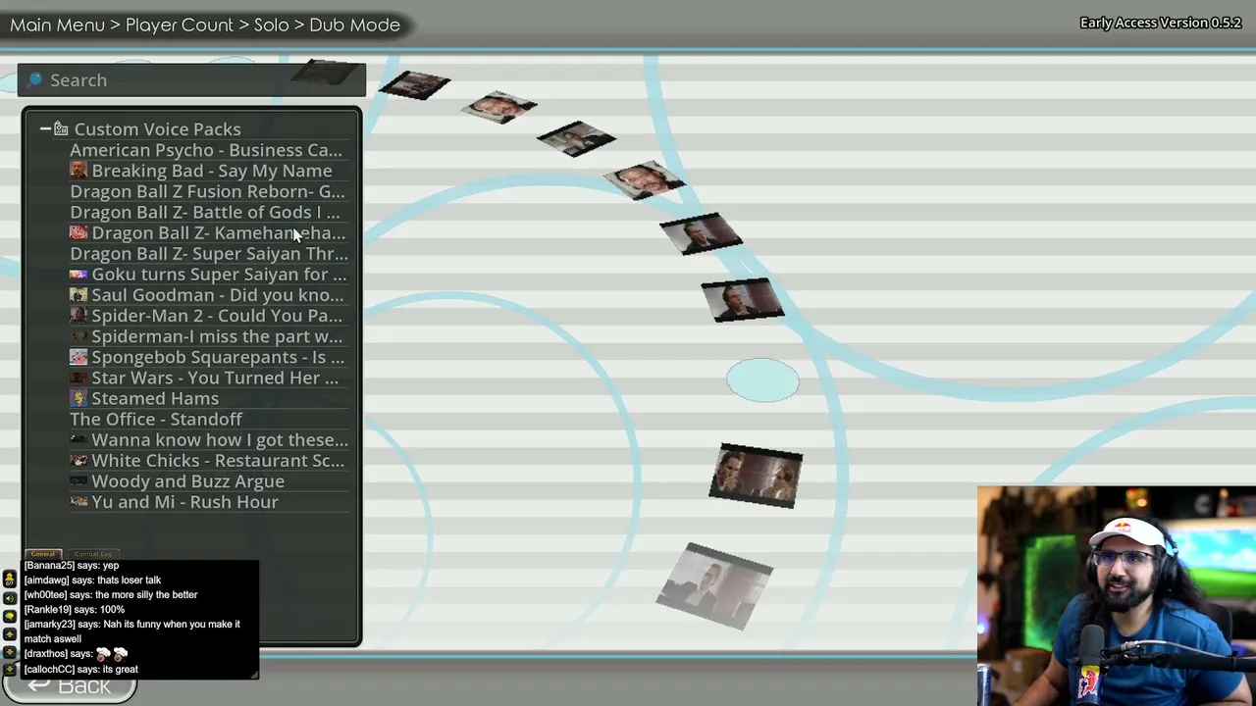Click the Woody and Buzz Argue row icon
The height and width of the screenshot is (706, 1256).
pos(78,481)
